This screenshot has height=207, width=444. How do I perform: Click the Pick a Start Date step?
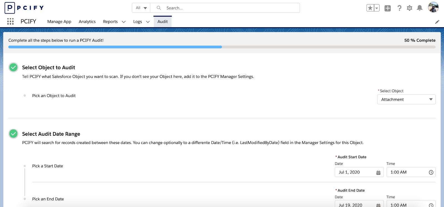pos(47,166)
